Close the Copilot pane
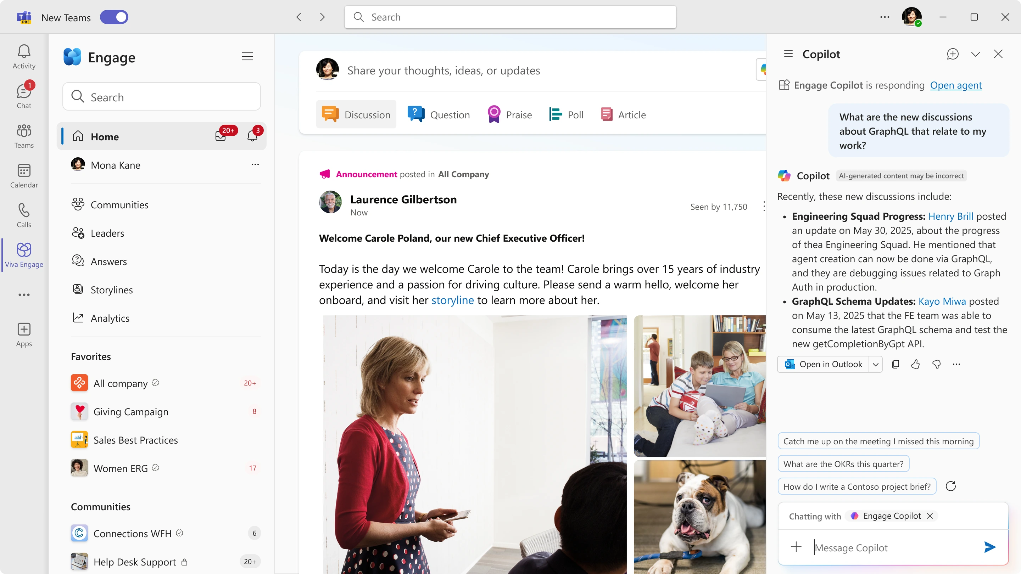1021x574 pixels. click(998, 54)
